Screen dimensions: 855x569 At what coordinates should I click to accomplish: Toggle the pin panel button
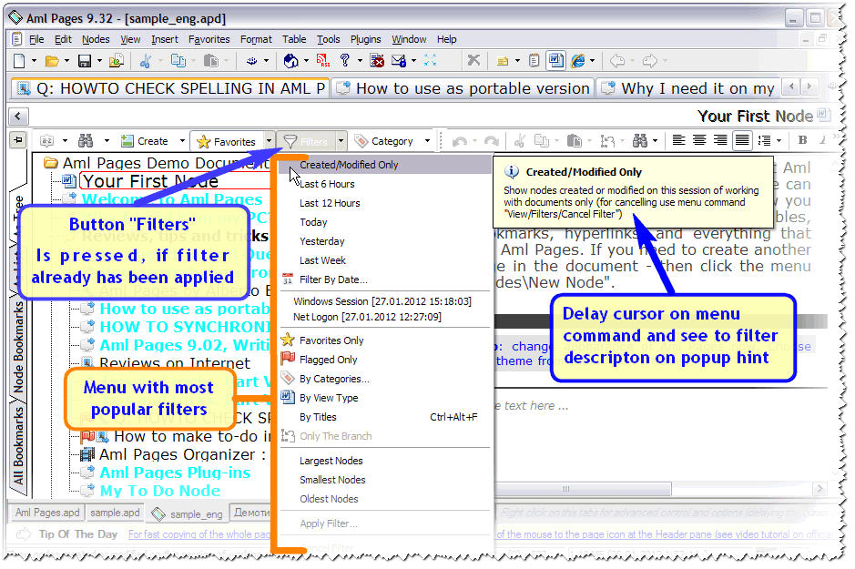(x=18, y=140)
